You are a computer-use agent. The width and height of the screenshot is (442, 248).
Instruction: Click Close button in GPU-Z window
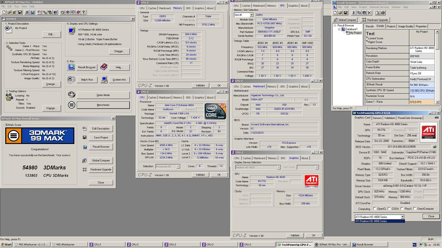tap(431, 216)
